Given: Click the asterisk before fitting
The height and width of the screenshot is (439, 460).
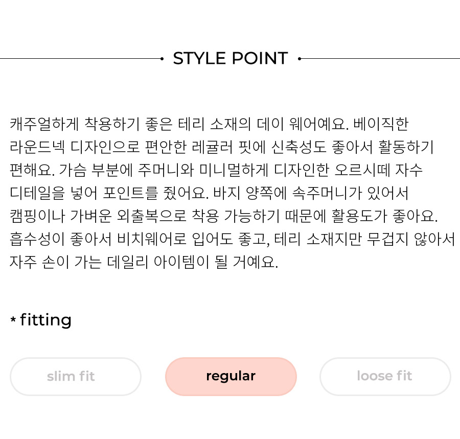Looking at the screenshot, I should coord(13,319).
